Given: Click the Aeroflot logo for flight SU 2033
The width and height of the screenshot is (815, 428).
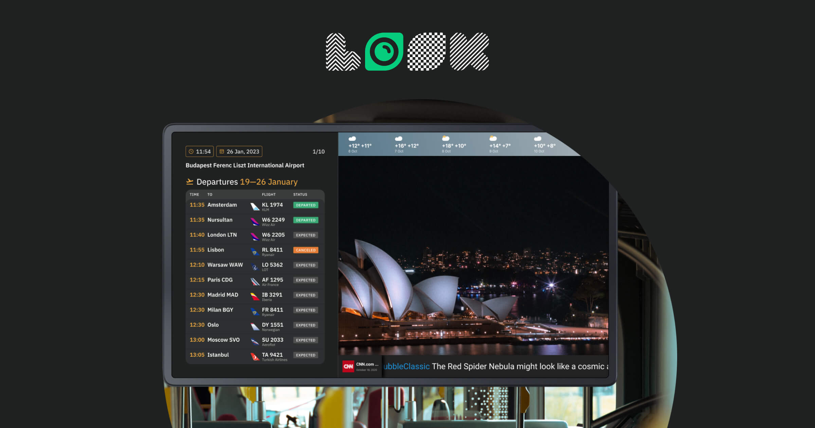Looking at the screenshot, I should coord(254,341).
